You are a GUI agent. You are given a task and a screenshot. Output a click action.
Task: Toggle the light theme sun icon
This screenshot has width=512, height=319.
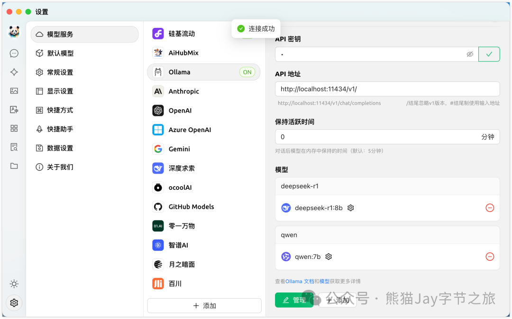[x=14, y=284]
